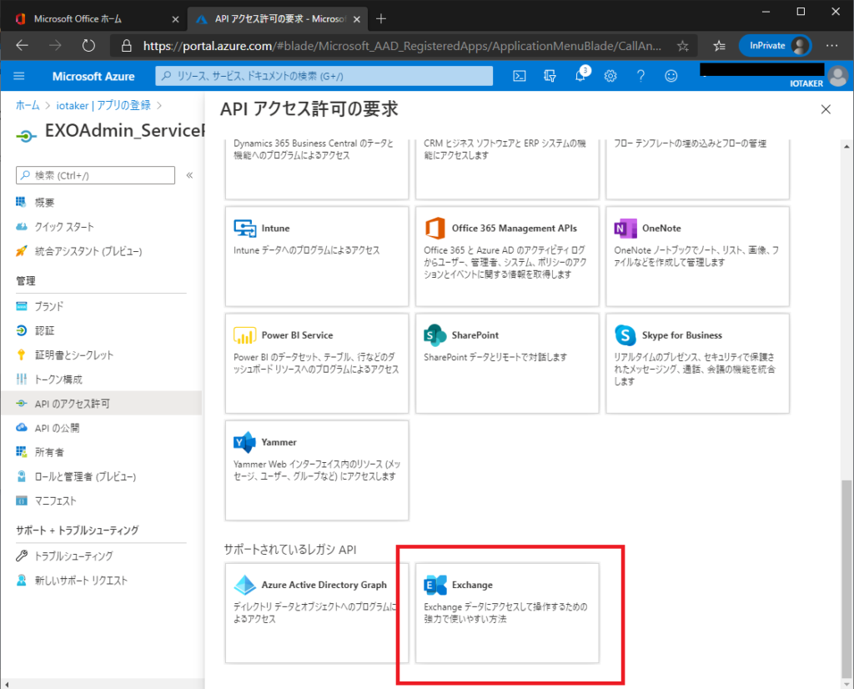Open the browser's three-dot menu

[831, 46]
